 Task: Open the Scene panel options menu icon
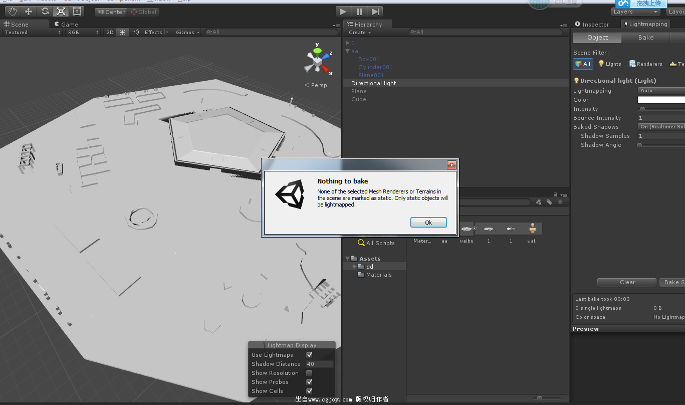point(336,25)
